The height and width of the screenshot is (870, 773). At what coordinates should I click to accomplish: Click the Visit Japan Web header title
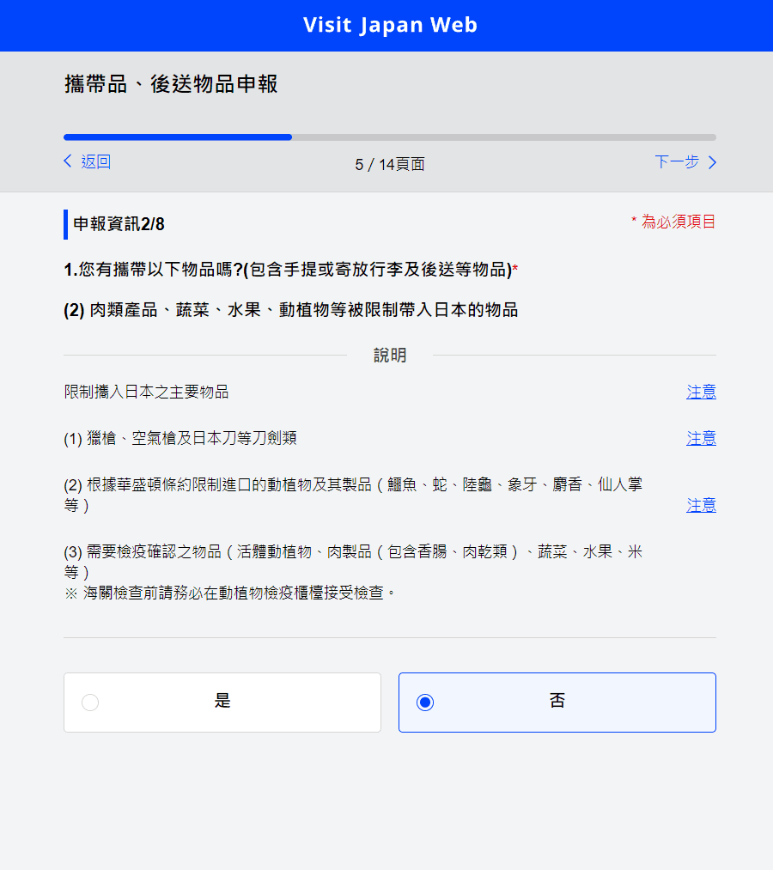tap(390, 25)
